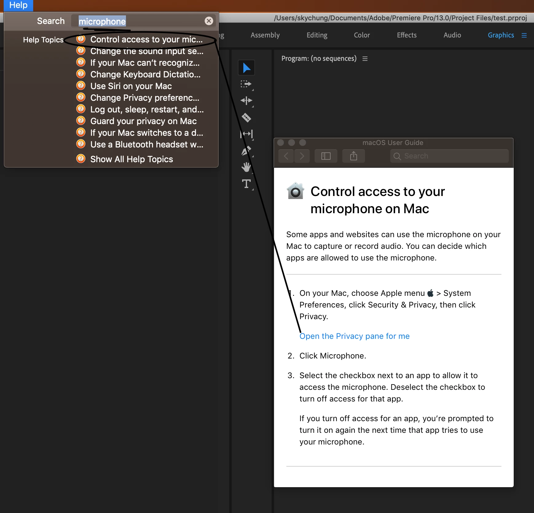Screen dimensions: 534x513
Task: Click the 'macOS User Guide' window title
Action: pos(393,143)
